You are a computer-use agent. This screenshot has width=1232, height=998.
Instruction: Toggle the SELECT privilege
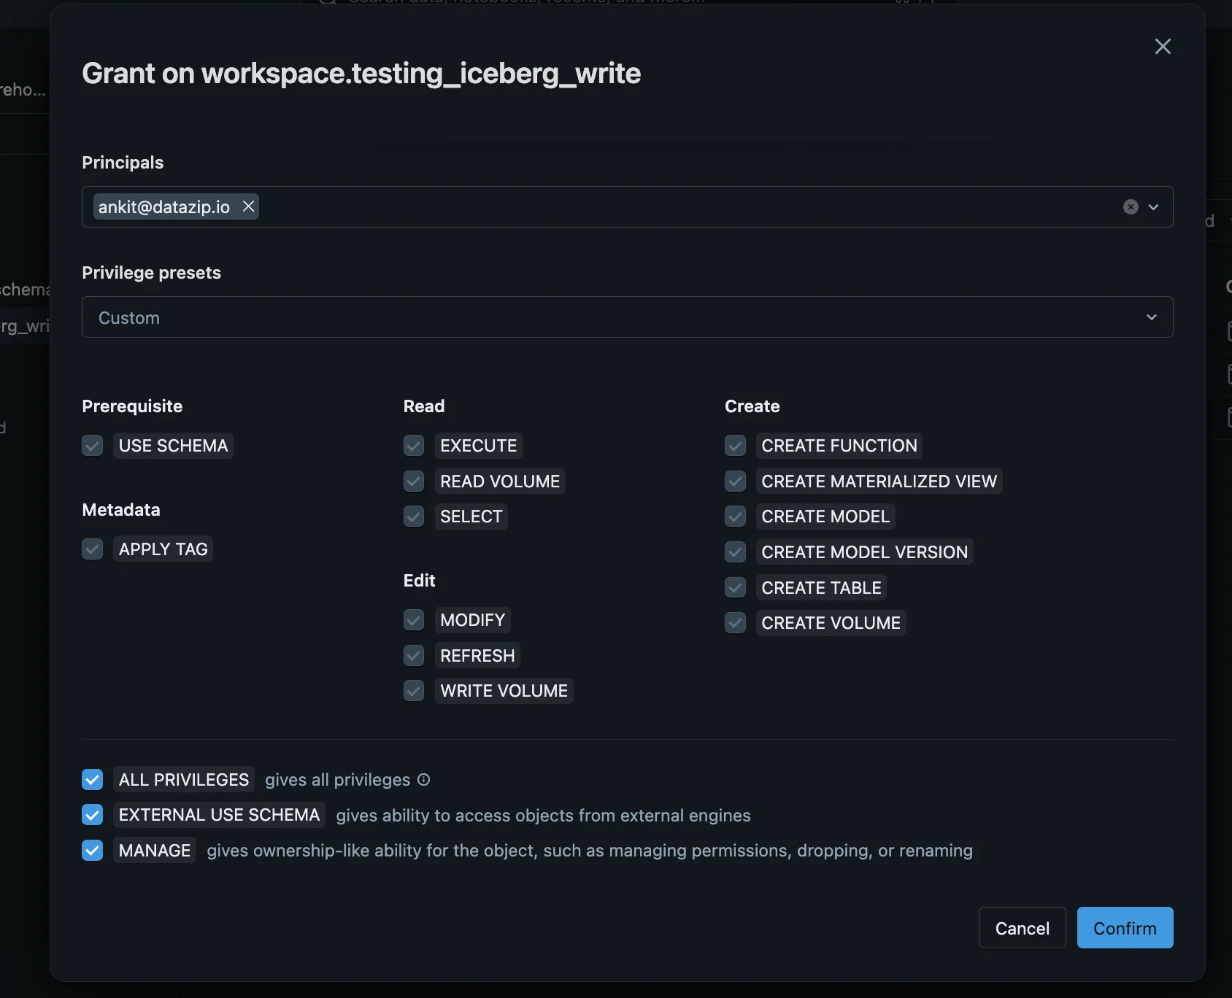click(x=414, y=517)
